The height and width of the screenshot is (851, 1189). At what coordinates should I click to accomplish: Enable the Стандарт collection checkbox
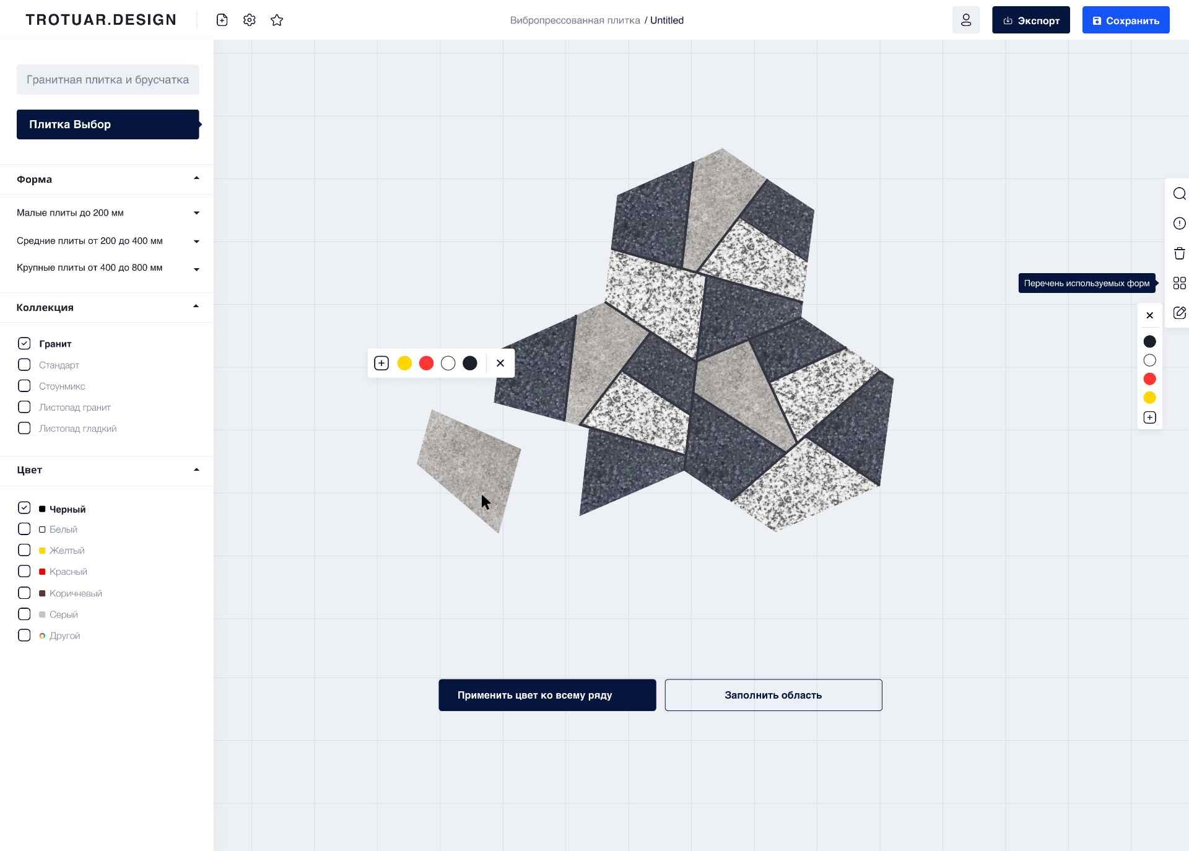pos(24,365)
